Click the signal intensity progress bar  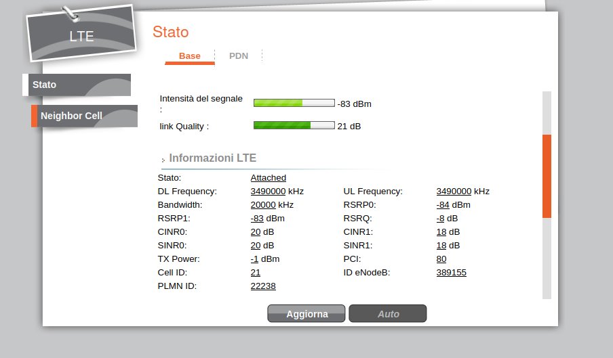[294, 103]
